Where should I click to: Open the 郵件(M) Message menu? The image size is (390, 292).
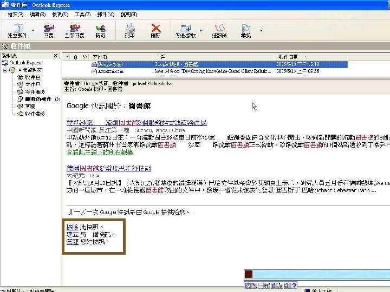[106, 15]
